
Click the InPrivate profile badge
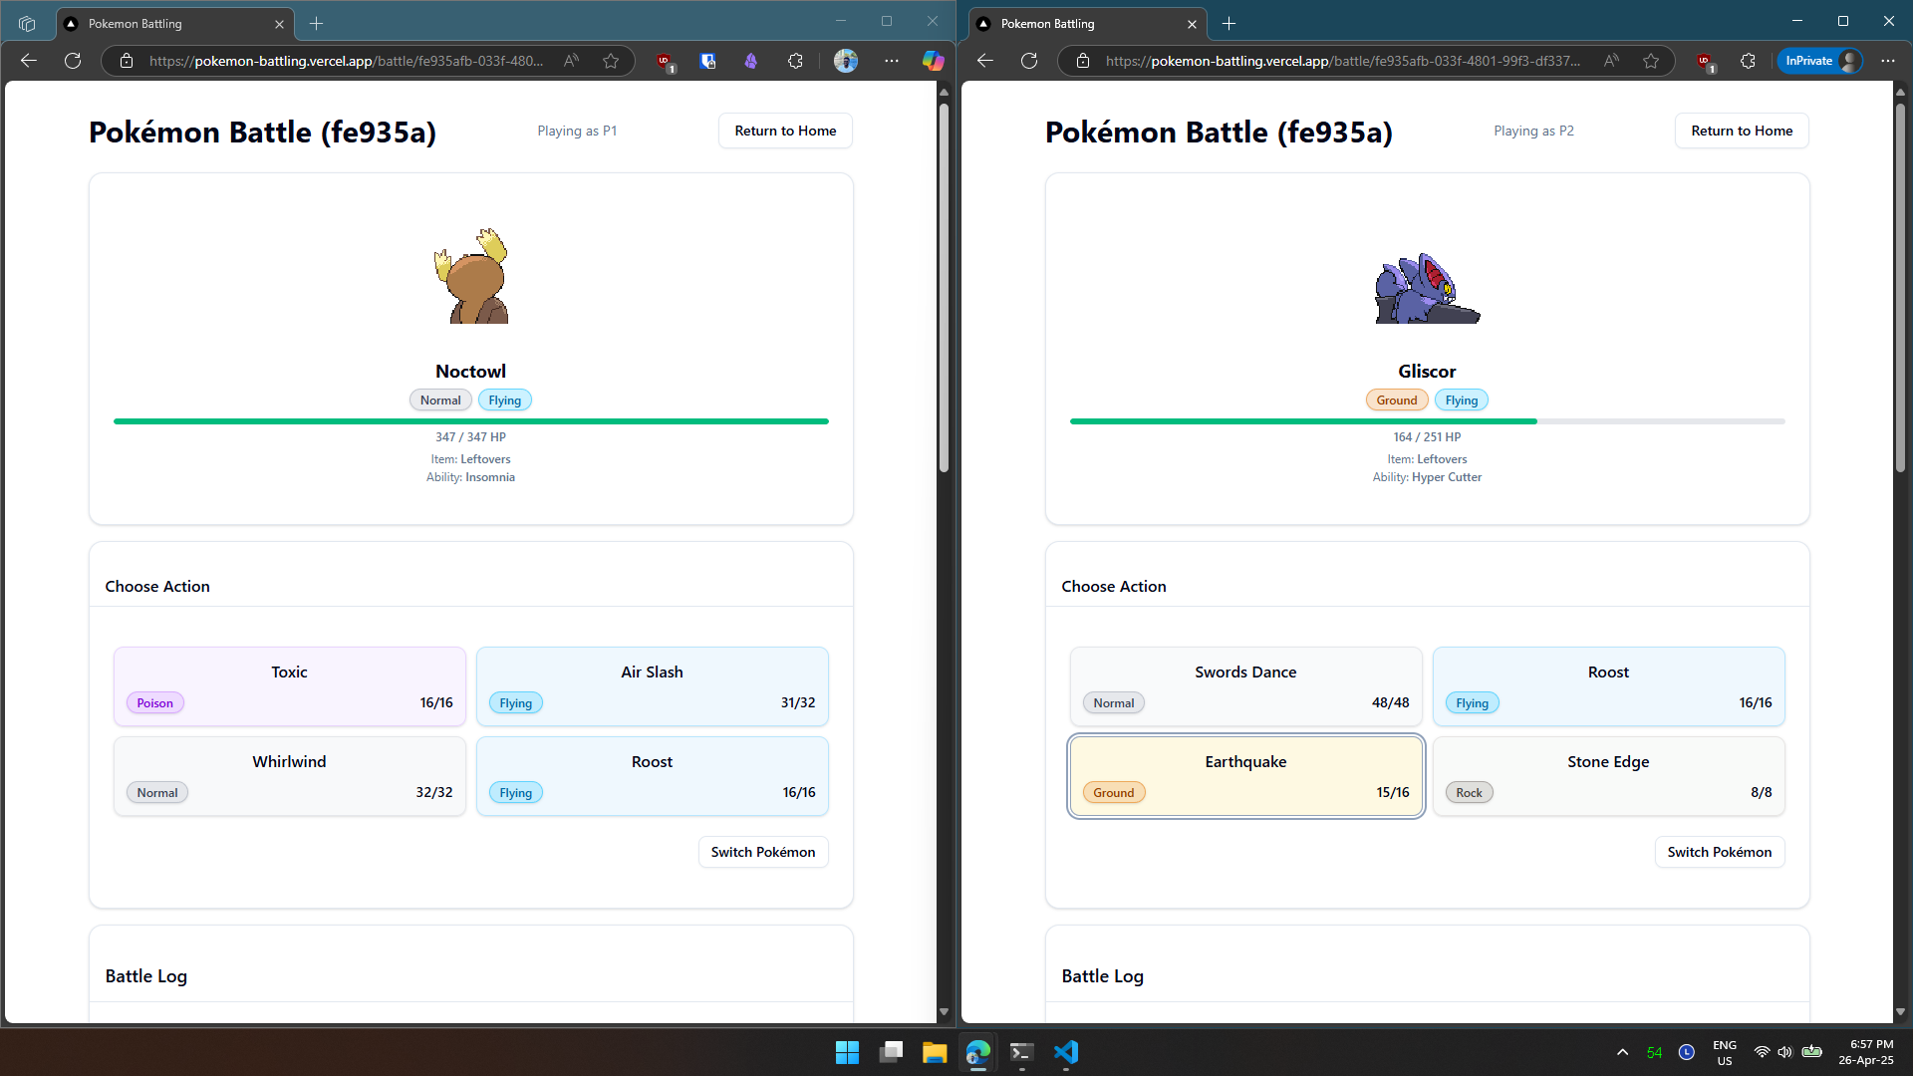(1820, 61)
